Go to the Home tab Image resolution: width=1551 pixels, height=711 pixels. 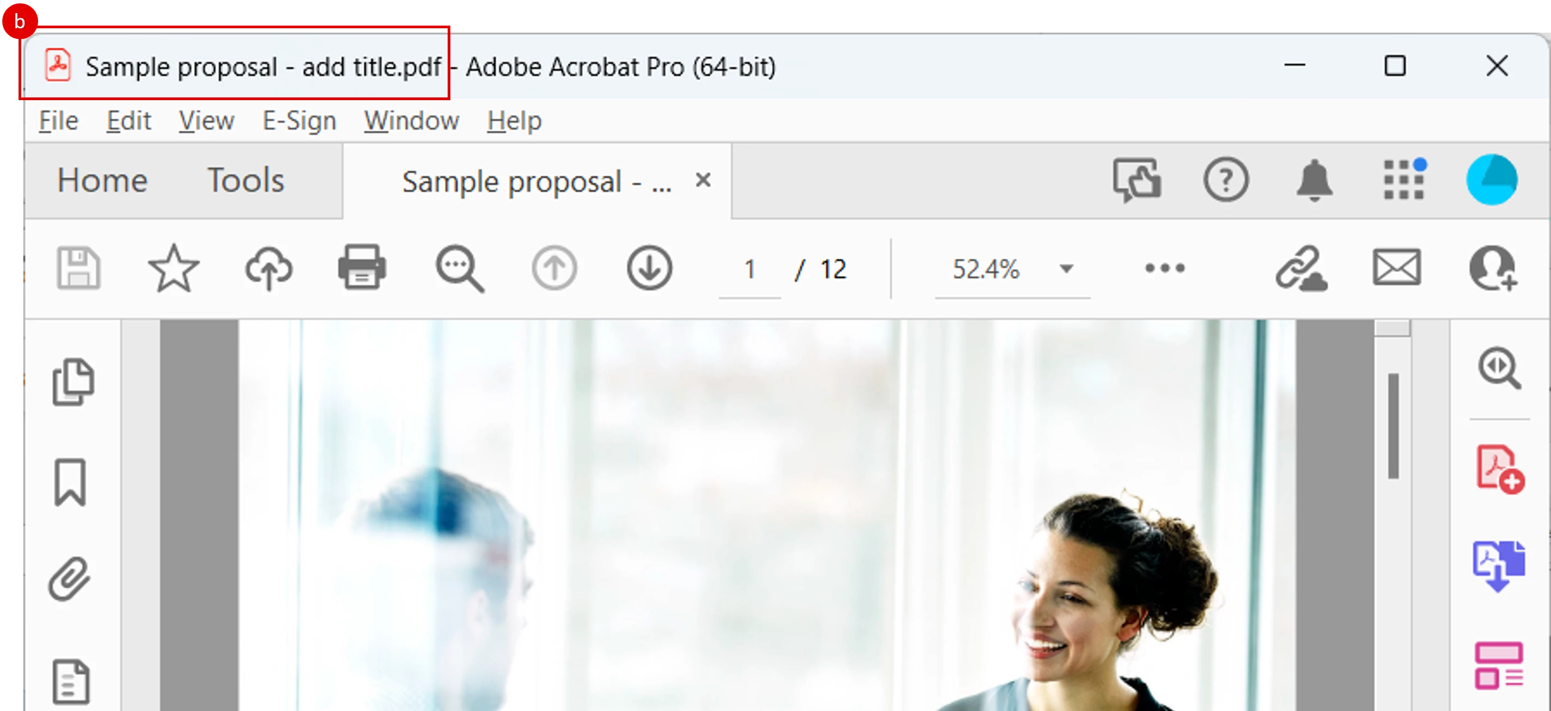click(102, 181)
